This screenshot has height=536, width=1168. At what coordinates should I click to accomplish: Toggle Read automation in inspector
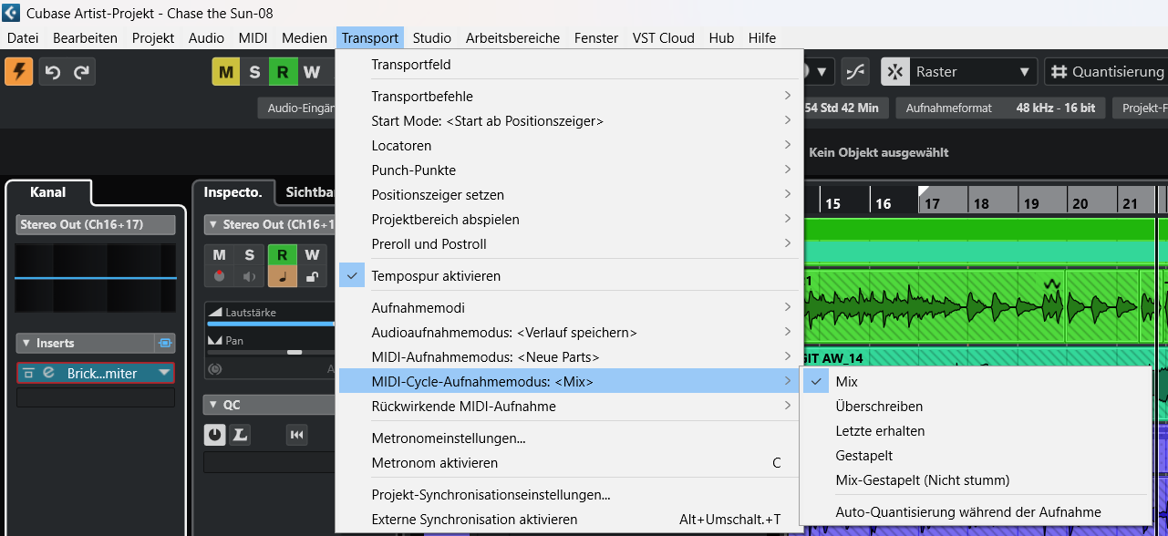tap(283, 255)
